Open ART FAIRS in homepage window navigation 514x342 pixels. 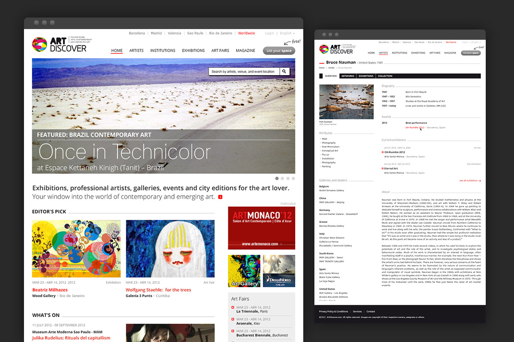[x=220, y=50]
